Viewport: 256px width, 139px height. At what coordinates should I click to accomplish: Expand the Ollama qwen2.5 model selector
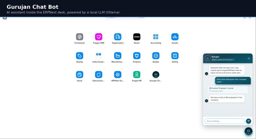223,60
